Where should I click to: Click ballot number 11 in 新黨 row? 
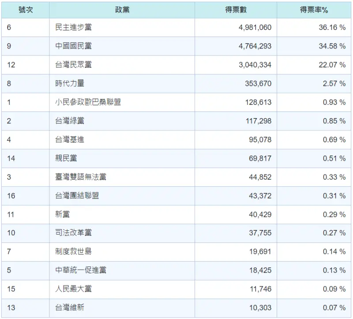[x=11, y=215]
